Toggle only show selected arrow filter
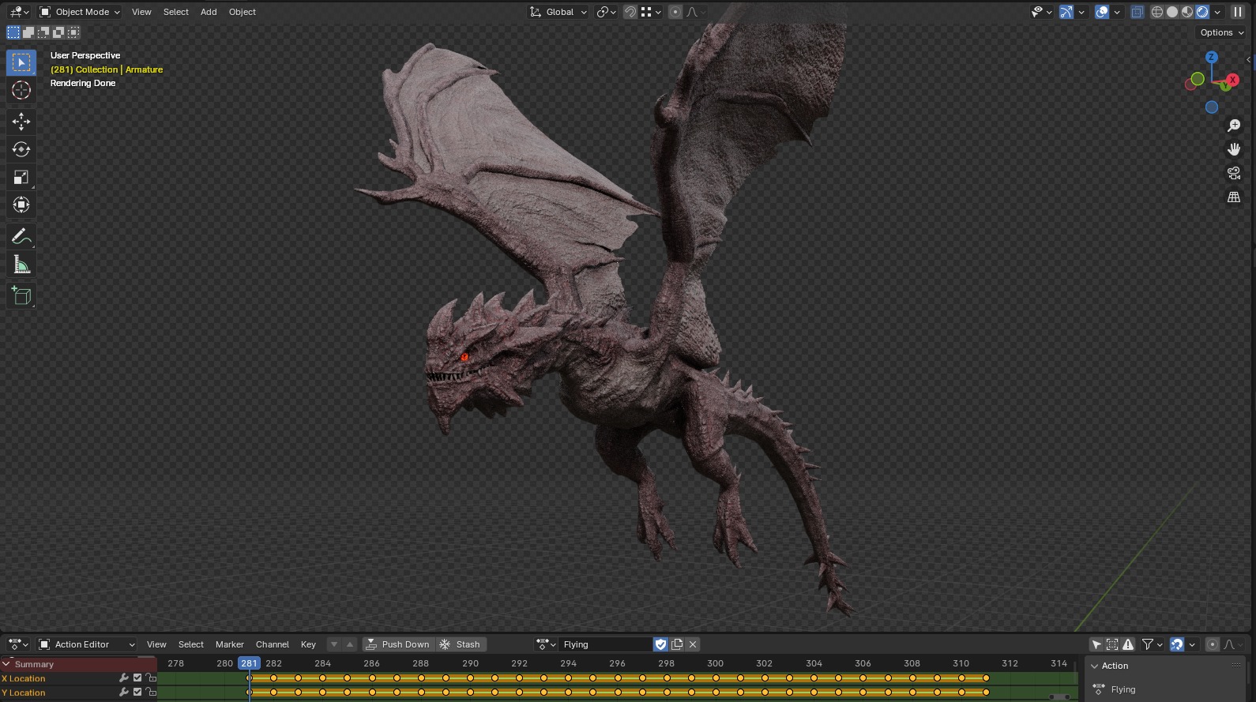1256x702 pixels. [x=1096, y=644]
